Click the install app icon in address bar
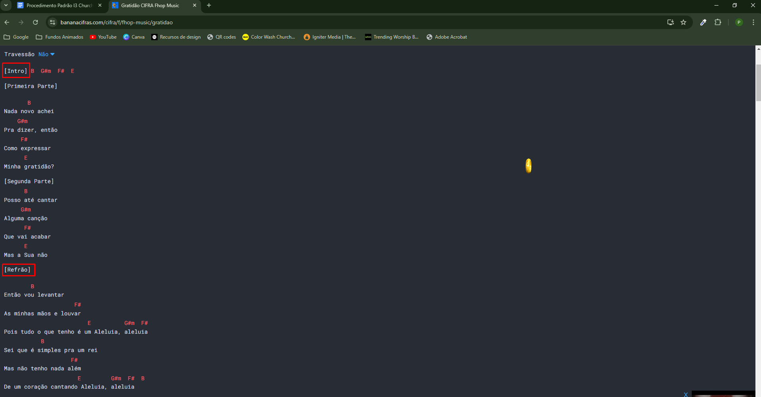Image resolution: width=761 pixels, height=397 pixels. [671, 22]
